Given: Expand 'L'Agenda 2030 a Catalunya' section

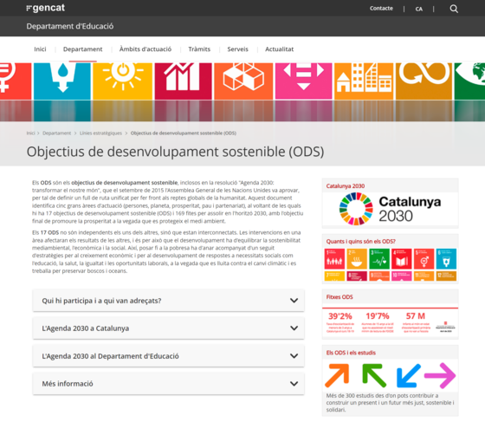Looking at the screenshot, I should (x=169, y=328).
